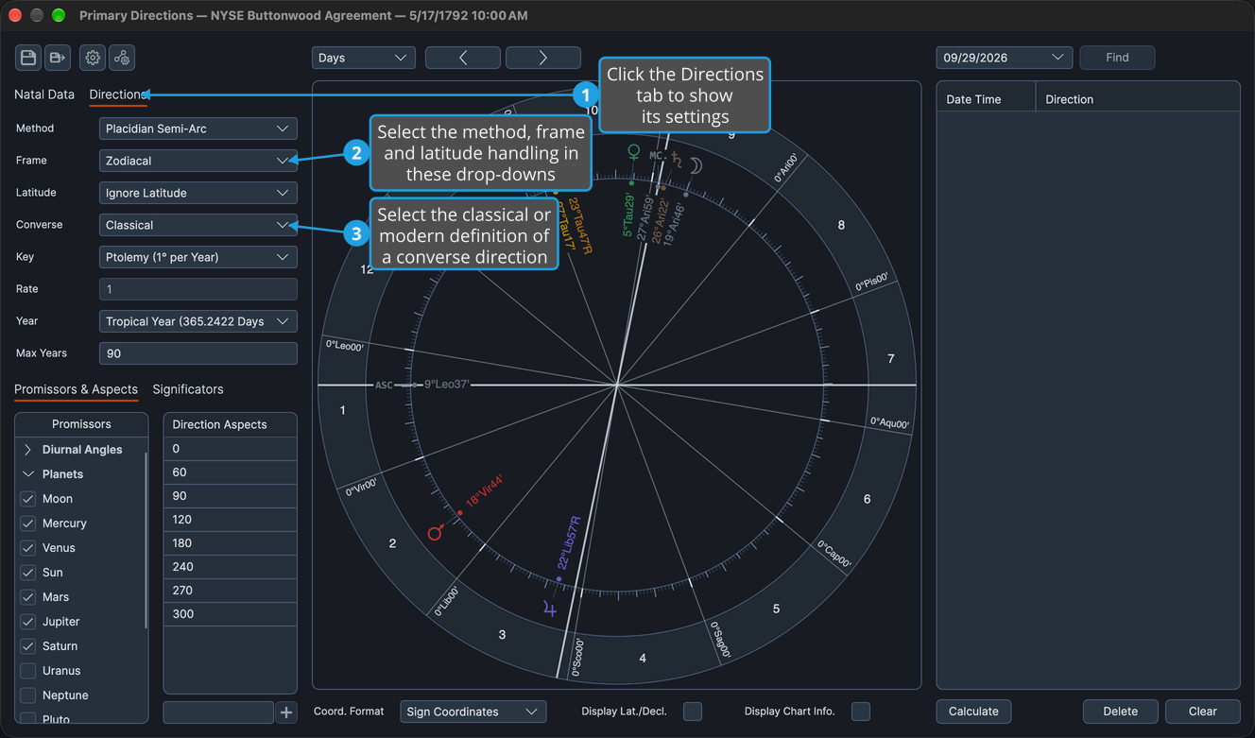Click the Delete button
Screen dimensions: 1255x738
tap(1121, 712)
